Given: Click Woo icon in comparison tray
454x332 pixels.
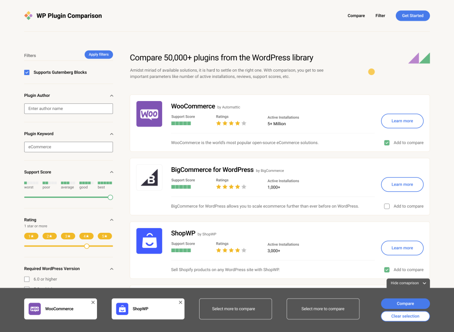Looking at the screenshot, I should (x=35, y=309).
